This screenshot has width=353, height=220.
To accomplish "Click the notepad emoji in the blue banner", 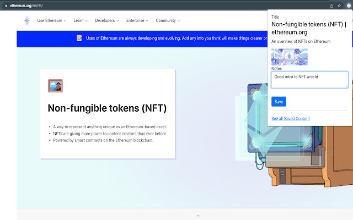I will tap(79, 38).
